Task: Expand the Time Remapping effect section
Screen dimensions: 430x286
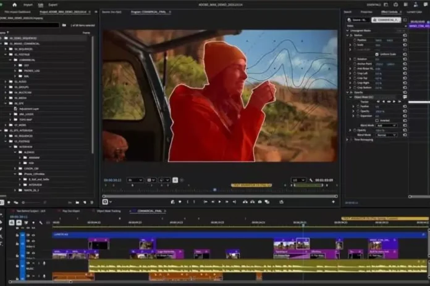Action: [348, 139]
